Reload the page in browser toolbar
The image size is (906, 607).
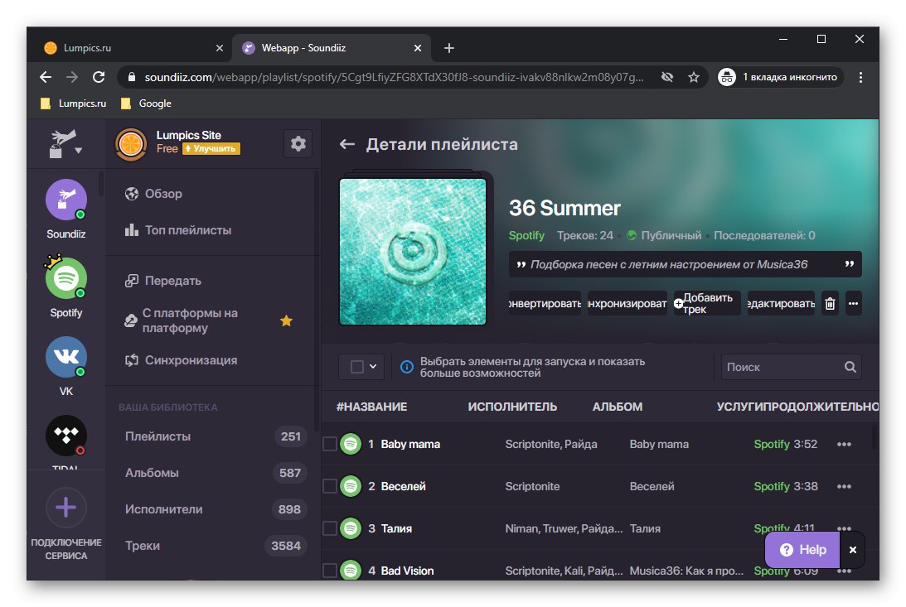click(99, 77)
